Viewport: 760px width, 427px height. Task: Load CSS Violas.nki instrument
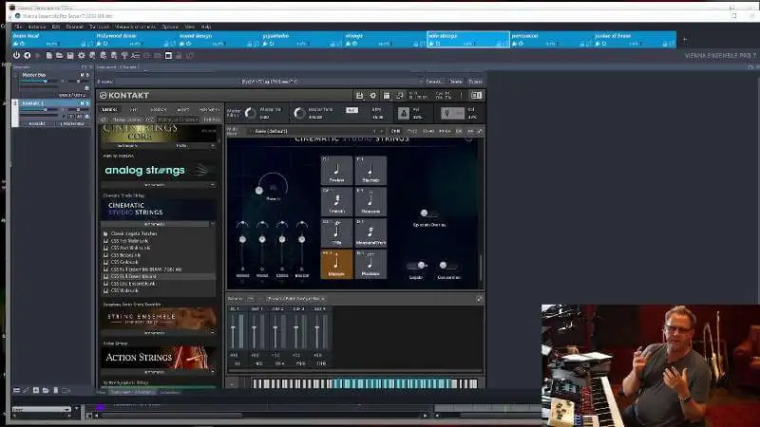point(125,290)
